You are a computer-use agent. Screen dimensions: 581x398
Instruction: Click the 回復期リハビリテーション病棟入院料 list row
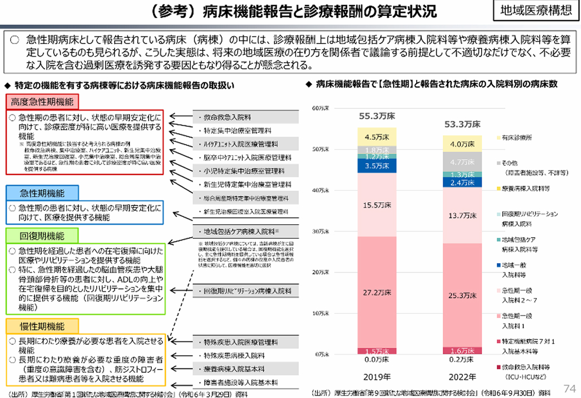click(246, 291)
